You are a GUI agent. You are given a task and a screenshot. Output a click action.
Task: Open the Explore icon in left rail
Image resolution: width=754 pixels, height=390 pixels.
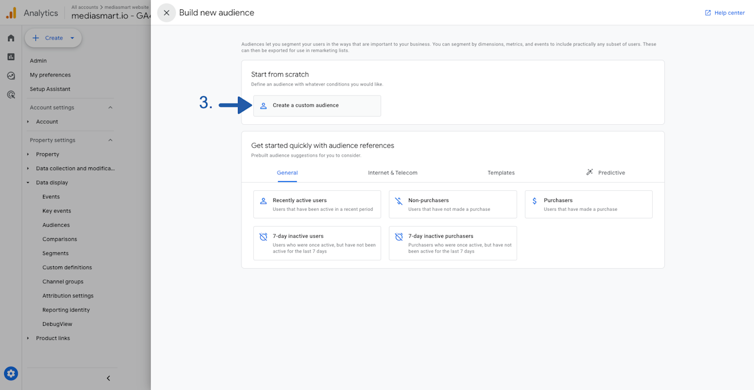[x=11, y=75]
